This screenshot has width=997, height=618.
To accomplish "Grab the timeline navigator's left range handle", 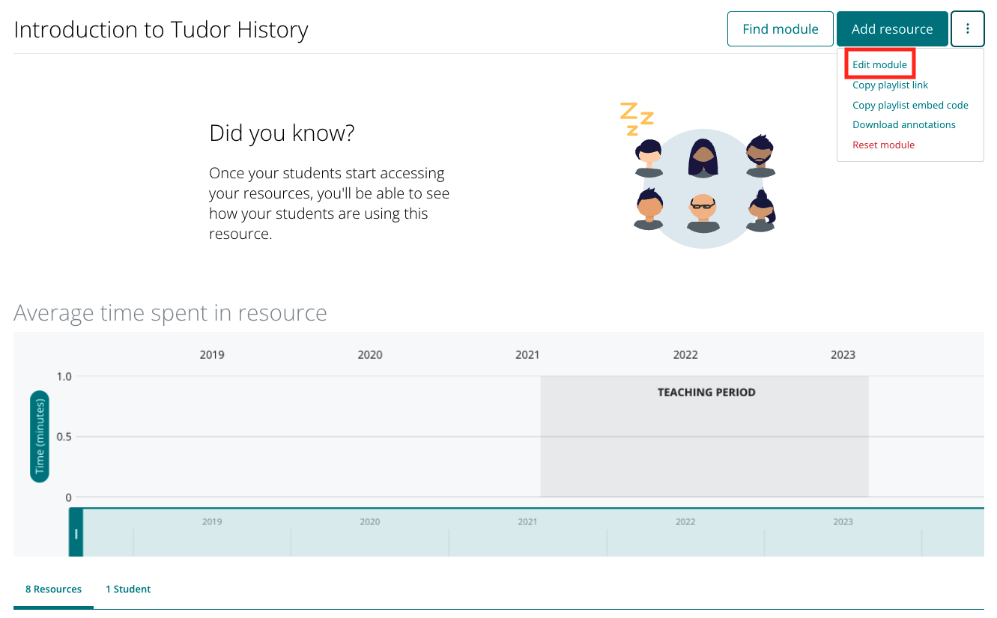I will pos(76,533).
